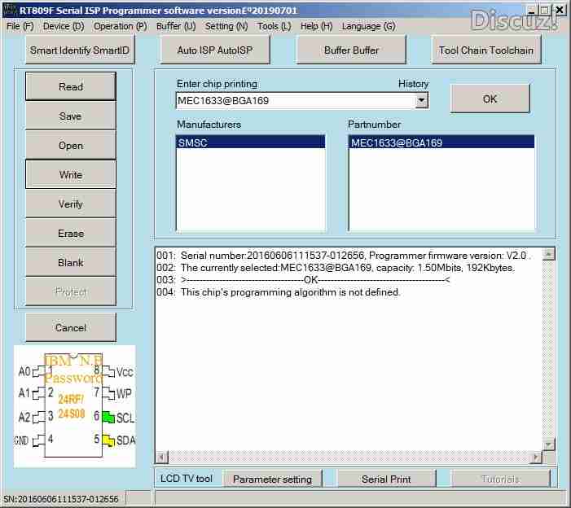Click log scrollbar up arrow
Image resolution: width=571 pixels, height=508 pixels.
tap(548, 254)
